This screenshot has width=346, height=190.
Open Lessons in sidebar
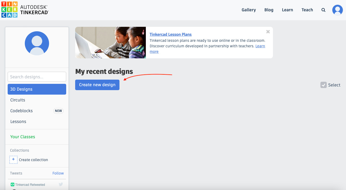tap(37, 121)
